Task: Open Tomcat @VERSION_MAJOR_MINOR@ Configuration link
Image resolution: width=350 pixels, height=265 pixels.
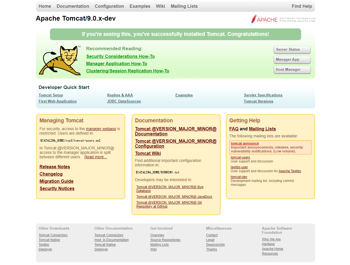Action: [x=176, y=144]
